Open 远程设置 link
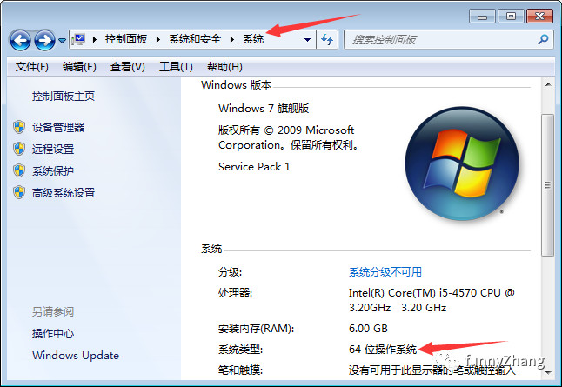 point(53,149)
